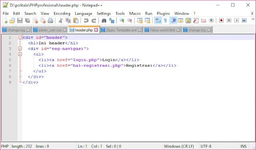Toggle the indent guide toolbar button

[173, 20]
